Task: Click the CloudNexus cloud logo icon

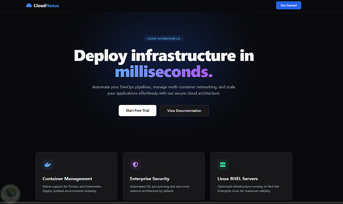Action: point(29,5)
